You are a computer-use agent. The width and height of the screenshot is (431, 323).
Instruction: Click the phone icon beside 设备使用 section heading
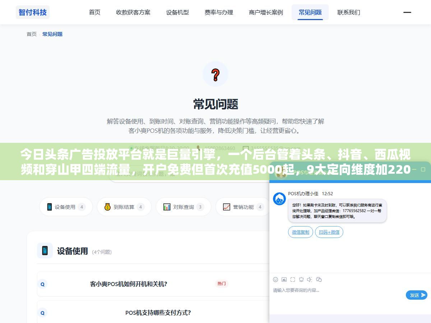point(45,251)
